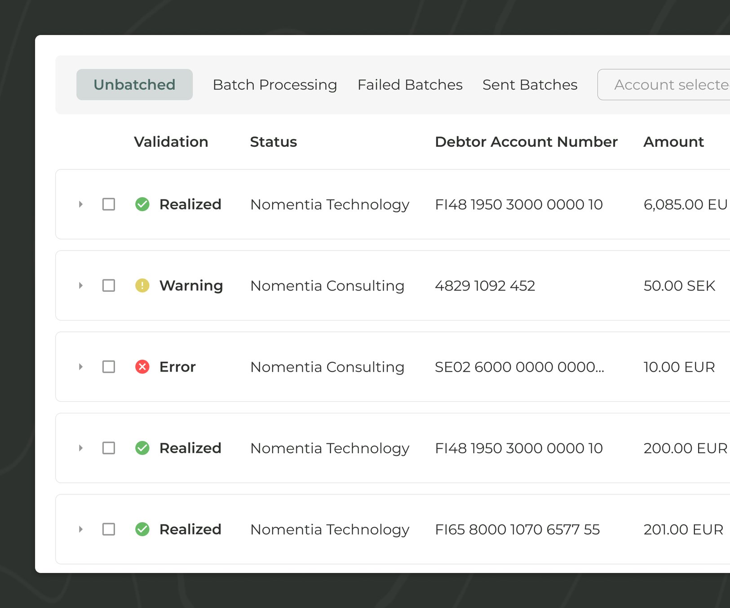Check the checkbox on the first Realized payment row
This screenshot has width=730, height=608.
[108, 204]
